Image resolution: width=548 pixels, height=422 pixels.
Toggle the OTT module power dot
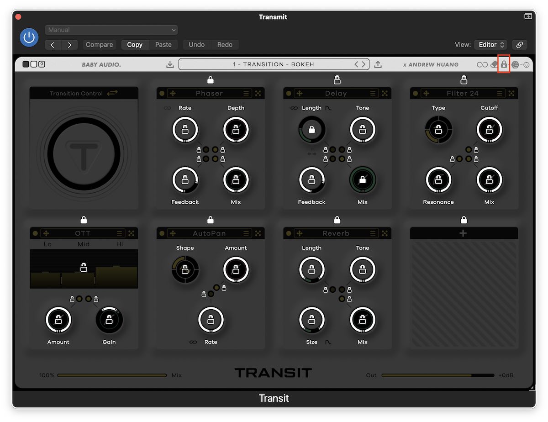(x=35, y=233)
